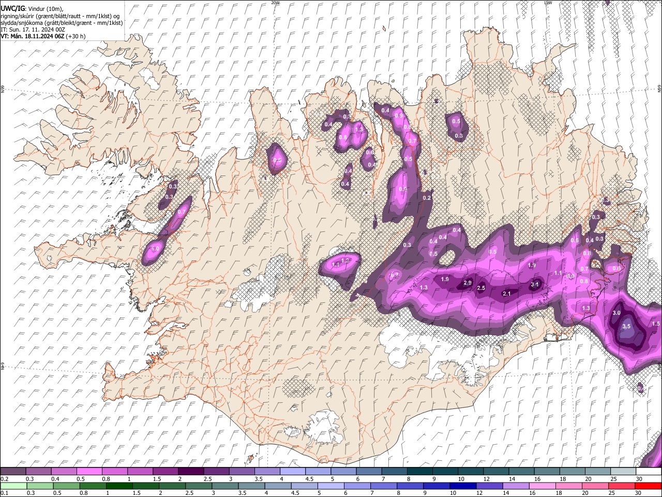Pick the darkest green 1–1.5 rain swatch
Image resolution: width=662 pixels, height=497 pixels.
tap(119, 486)
